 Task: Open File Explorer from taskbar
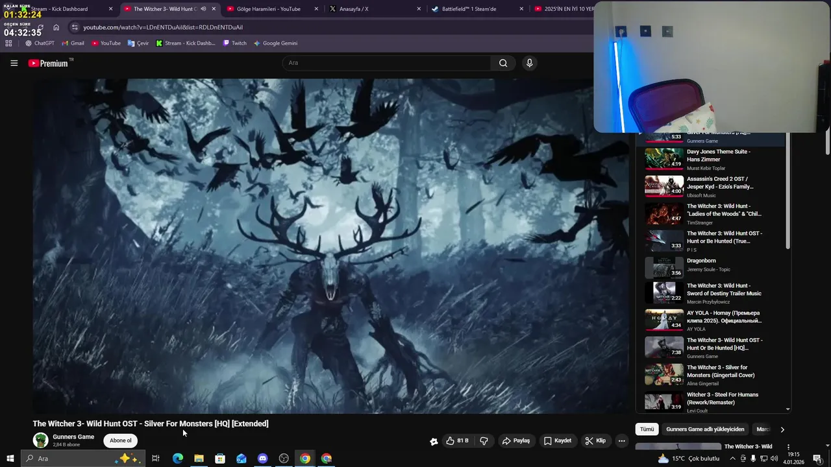(x=199, y=459)
